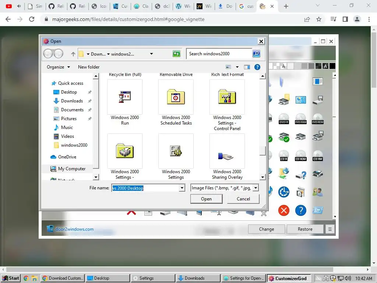Select OneDrive in navigation pane
Viewport: 377px width, 283px height.
point(63,157)
